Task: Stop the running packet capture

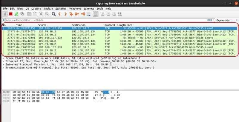Action: pyautogui.click(x=10, y=14)
